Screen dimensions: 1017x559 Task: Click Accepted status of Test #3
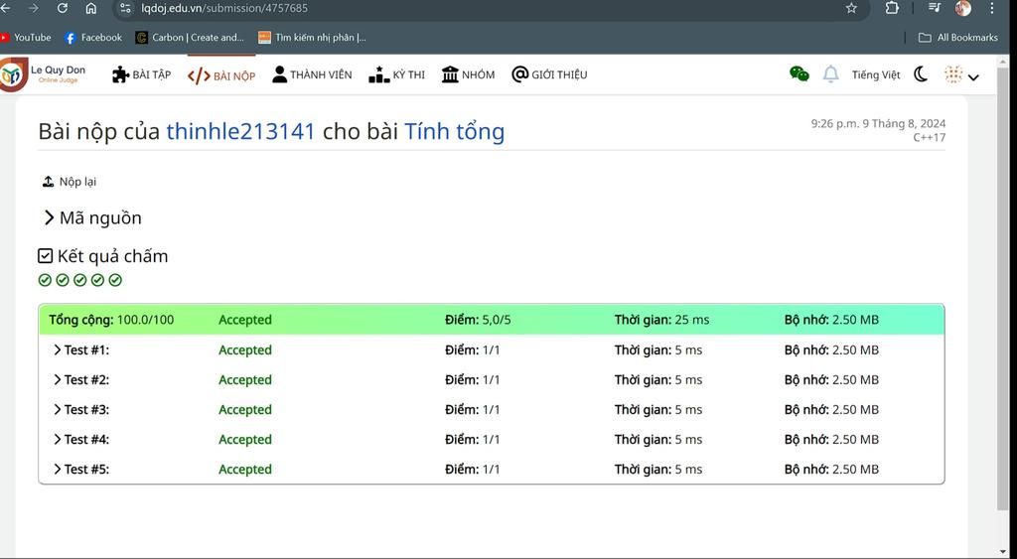pyautogui.click(x=245, y=410)
